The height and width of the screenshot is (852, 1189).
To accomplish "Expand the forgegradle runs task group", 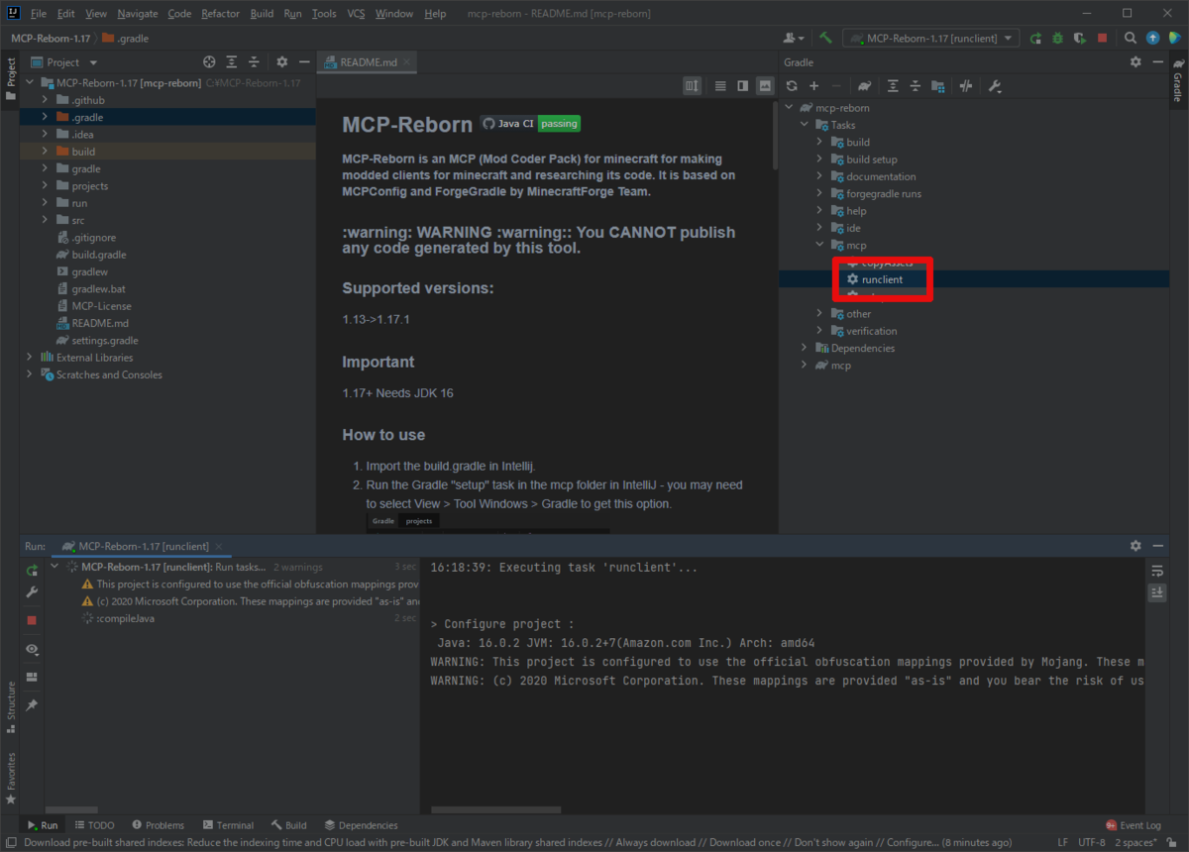I will (x=819, y=193).
